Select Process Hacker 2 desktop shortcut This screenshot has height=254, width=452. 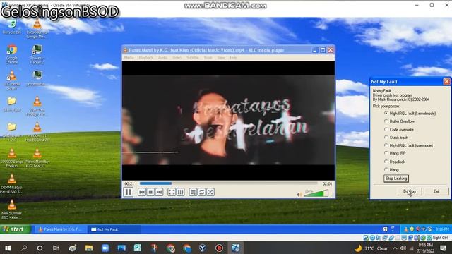tap(37, 54)
